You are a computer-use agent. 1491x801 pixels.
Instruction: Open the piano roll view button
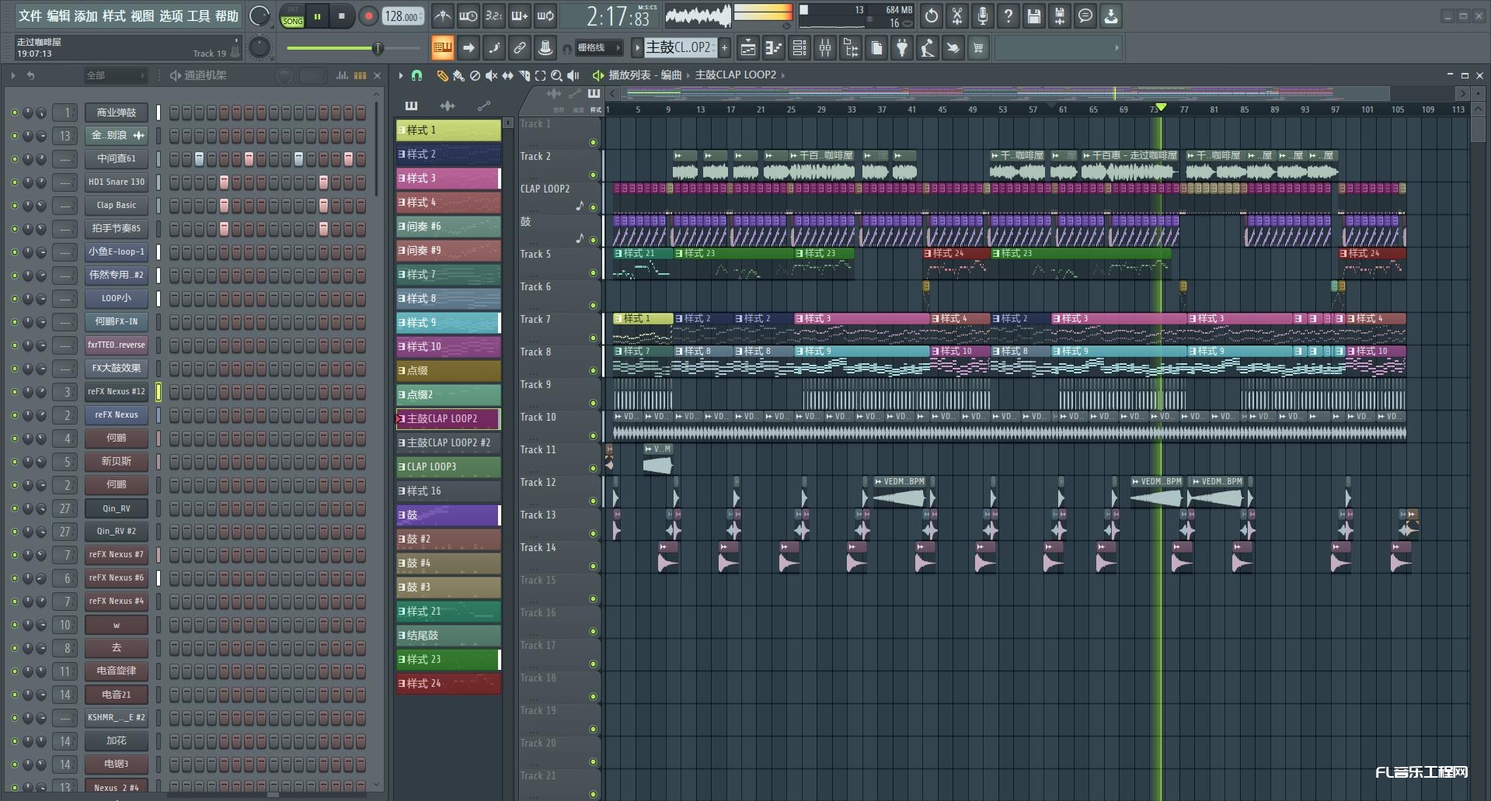pyautogui.click(x=773, y=48)
